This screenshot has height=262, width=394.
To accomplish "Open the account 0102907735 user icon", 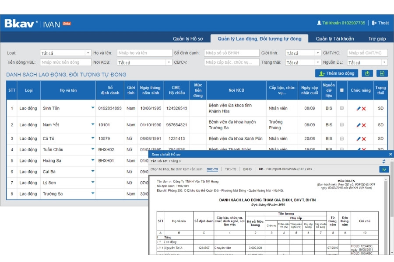I will pyautogui.click(x=319, y=23).
